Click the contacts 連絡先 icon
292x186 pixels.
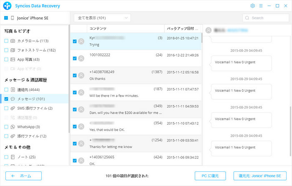[x=13, y=90]
